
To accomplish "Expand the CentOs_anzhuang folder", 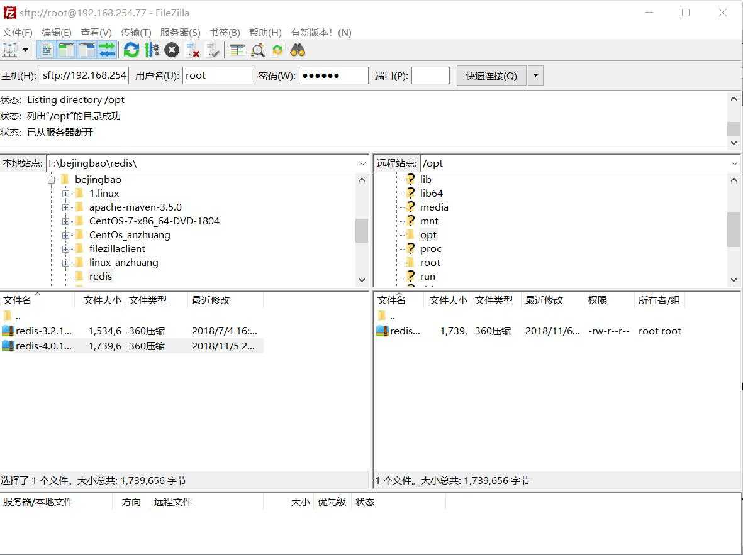I will click(65, 235).
